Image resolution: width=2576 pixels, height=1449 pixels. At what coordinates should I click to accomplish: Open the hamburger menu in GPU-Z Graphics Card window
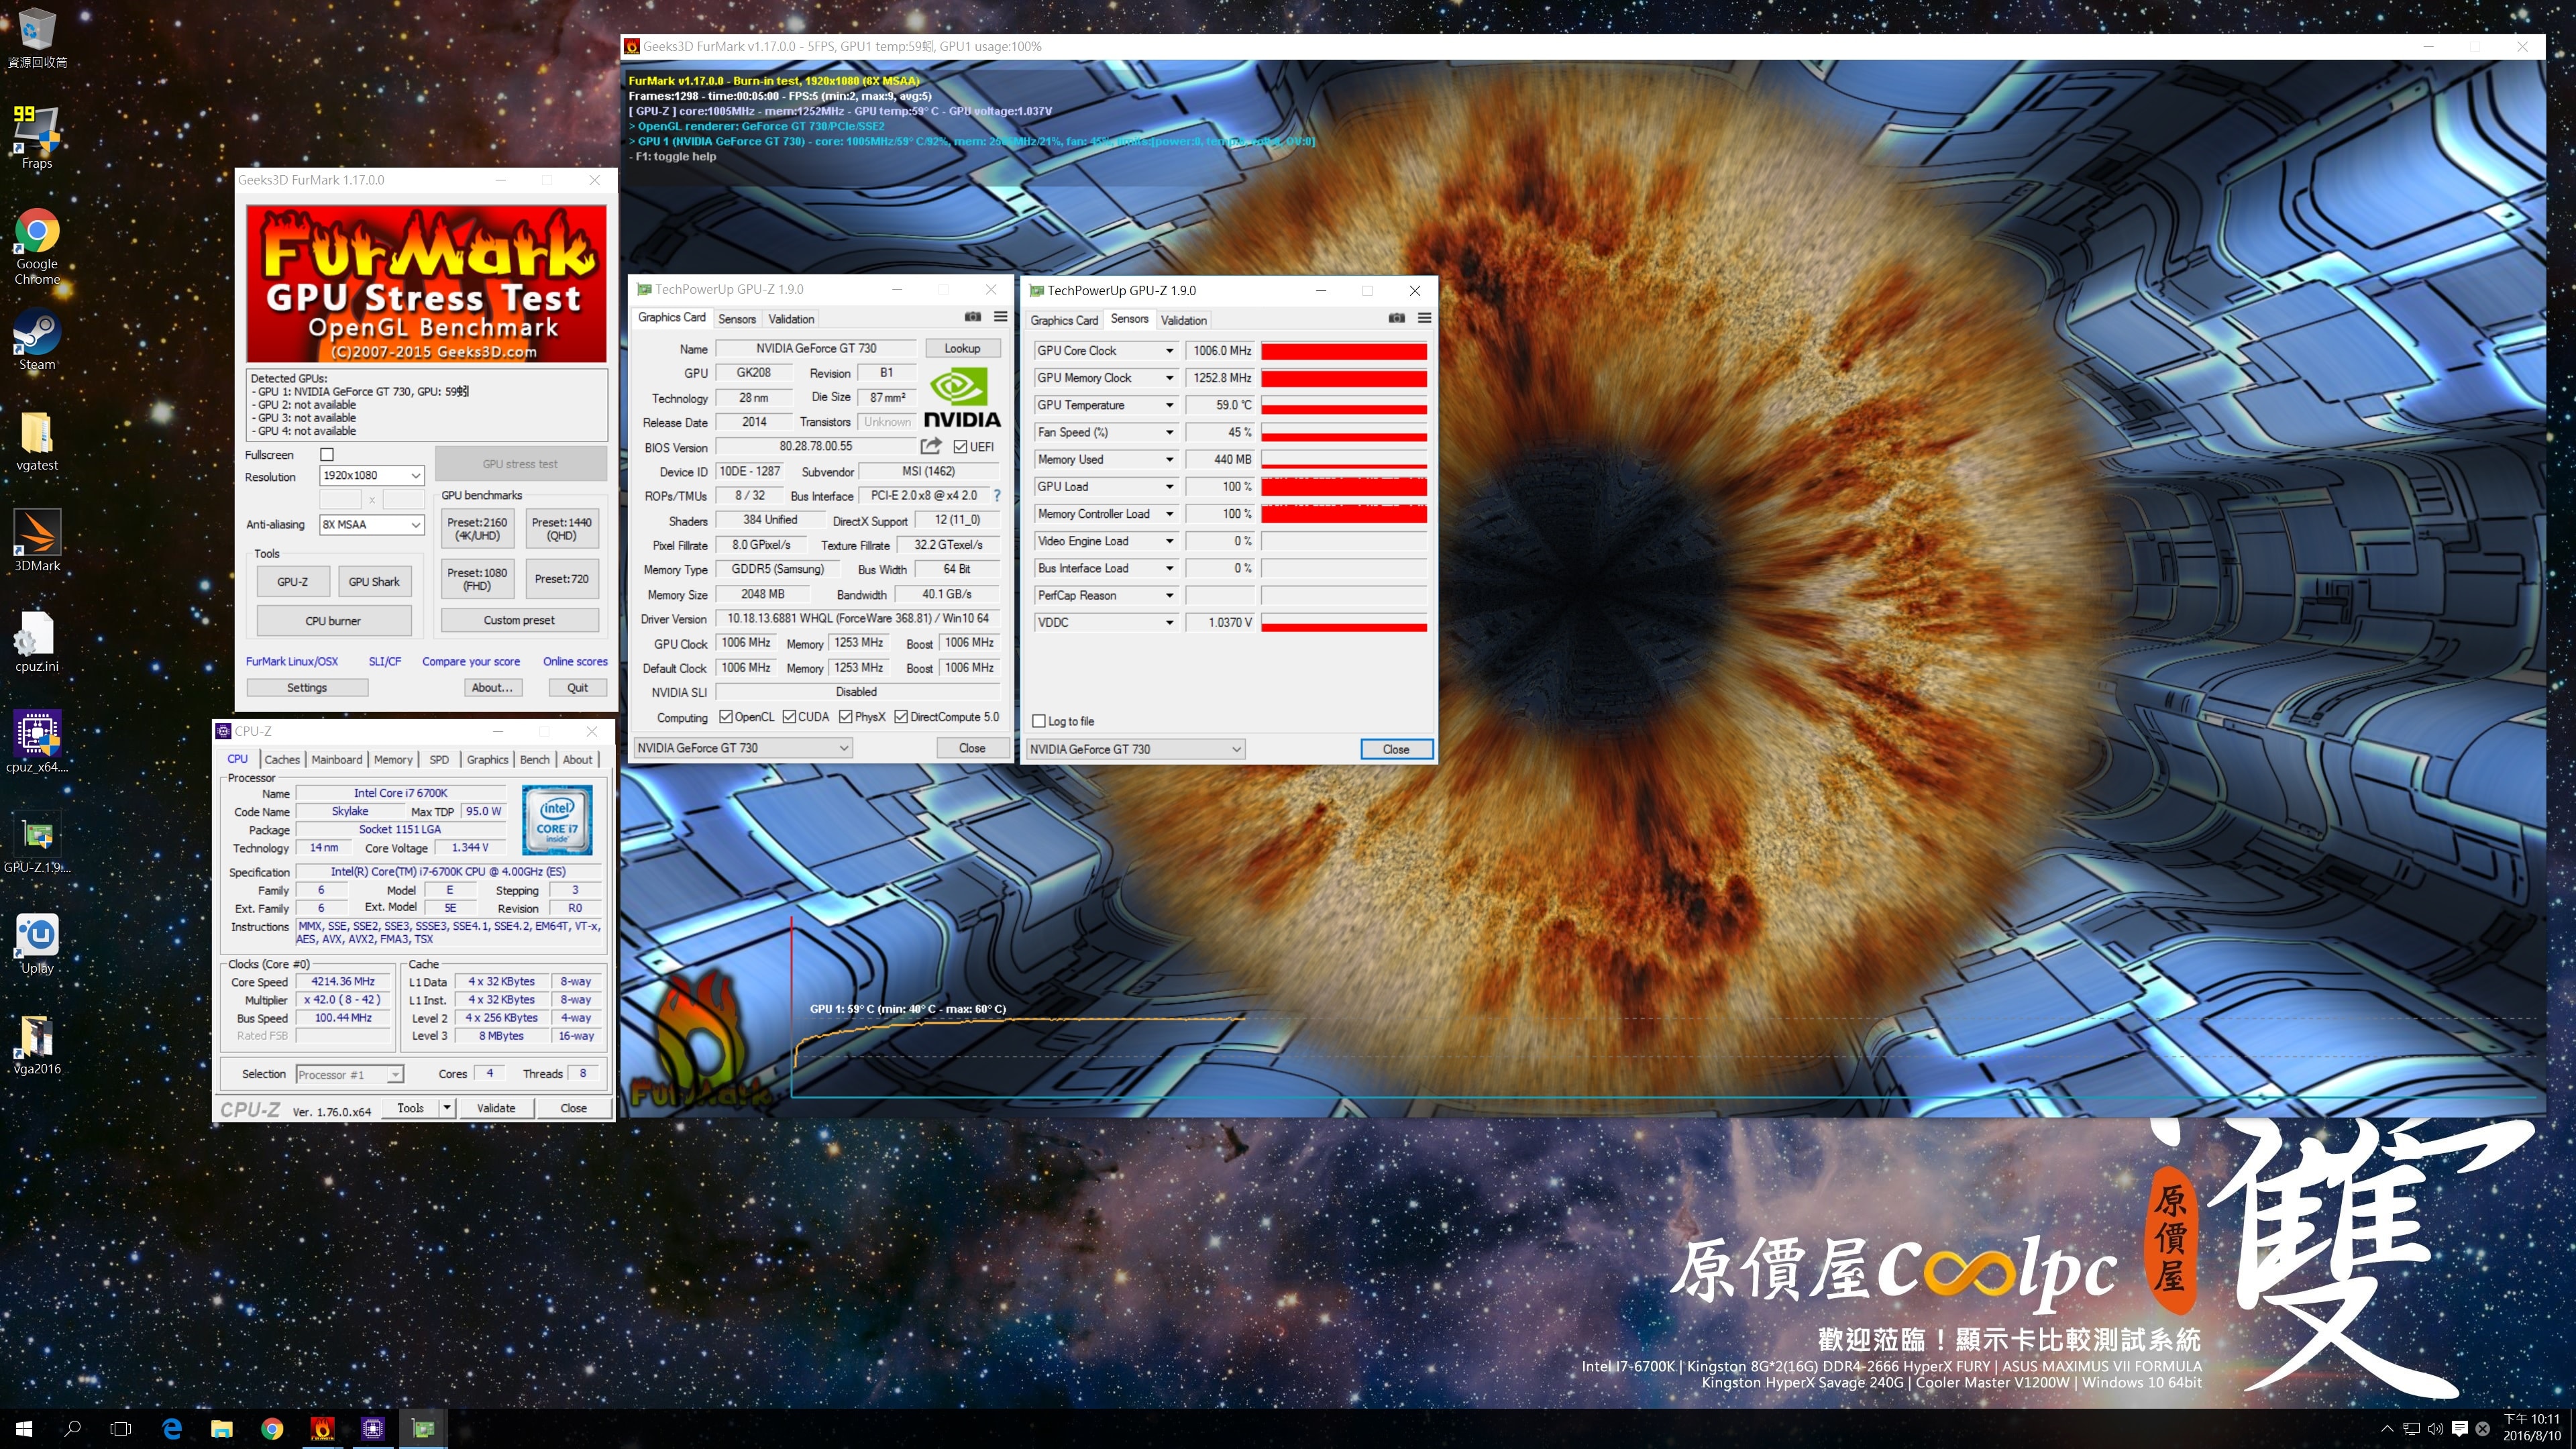click(1000, 317)
